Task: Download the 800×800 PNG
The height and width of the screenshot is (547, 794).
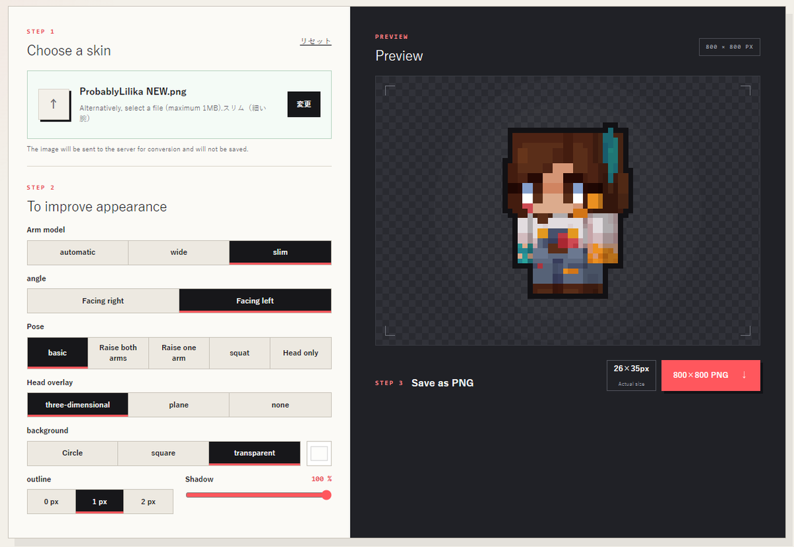Action: tap(711, 375)
